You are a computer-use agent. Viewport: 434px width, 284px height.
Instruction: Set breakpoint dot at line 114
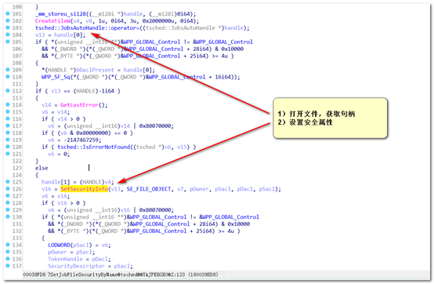point(8,104)
